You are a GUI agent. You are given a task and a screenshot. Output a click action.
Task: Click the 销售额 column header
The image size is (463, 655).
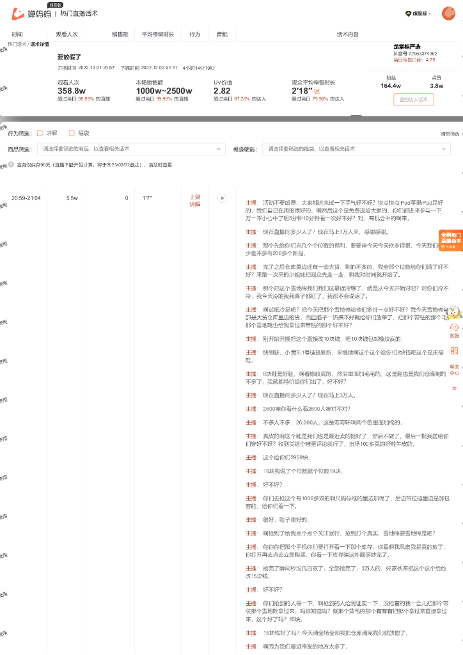(120, 35)
